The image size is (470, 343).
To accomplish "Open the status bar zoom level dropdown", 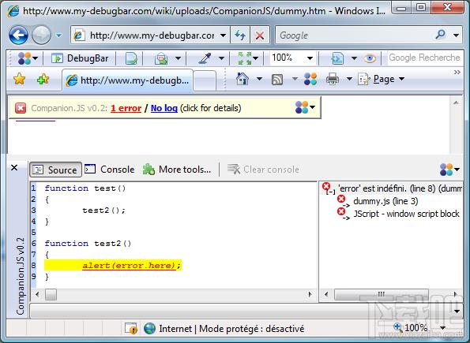I will 442,328.
